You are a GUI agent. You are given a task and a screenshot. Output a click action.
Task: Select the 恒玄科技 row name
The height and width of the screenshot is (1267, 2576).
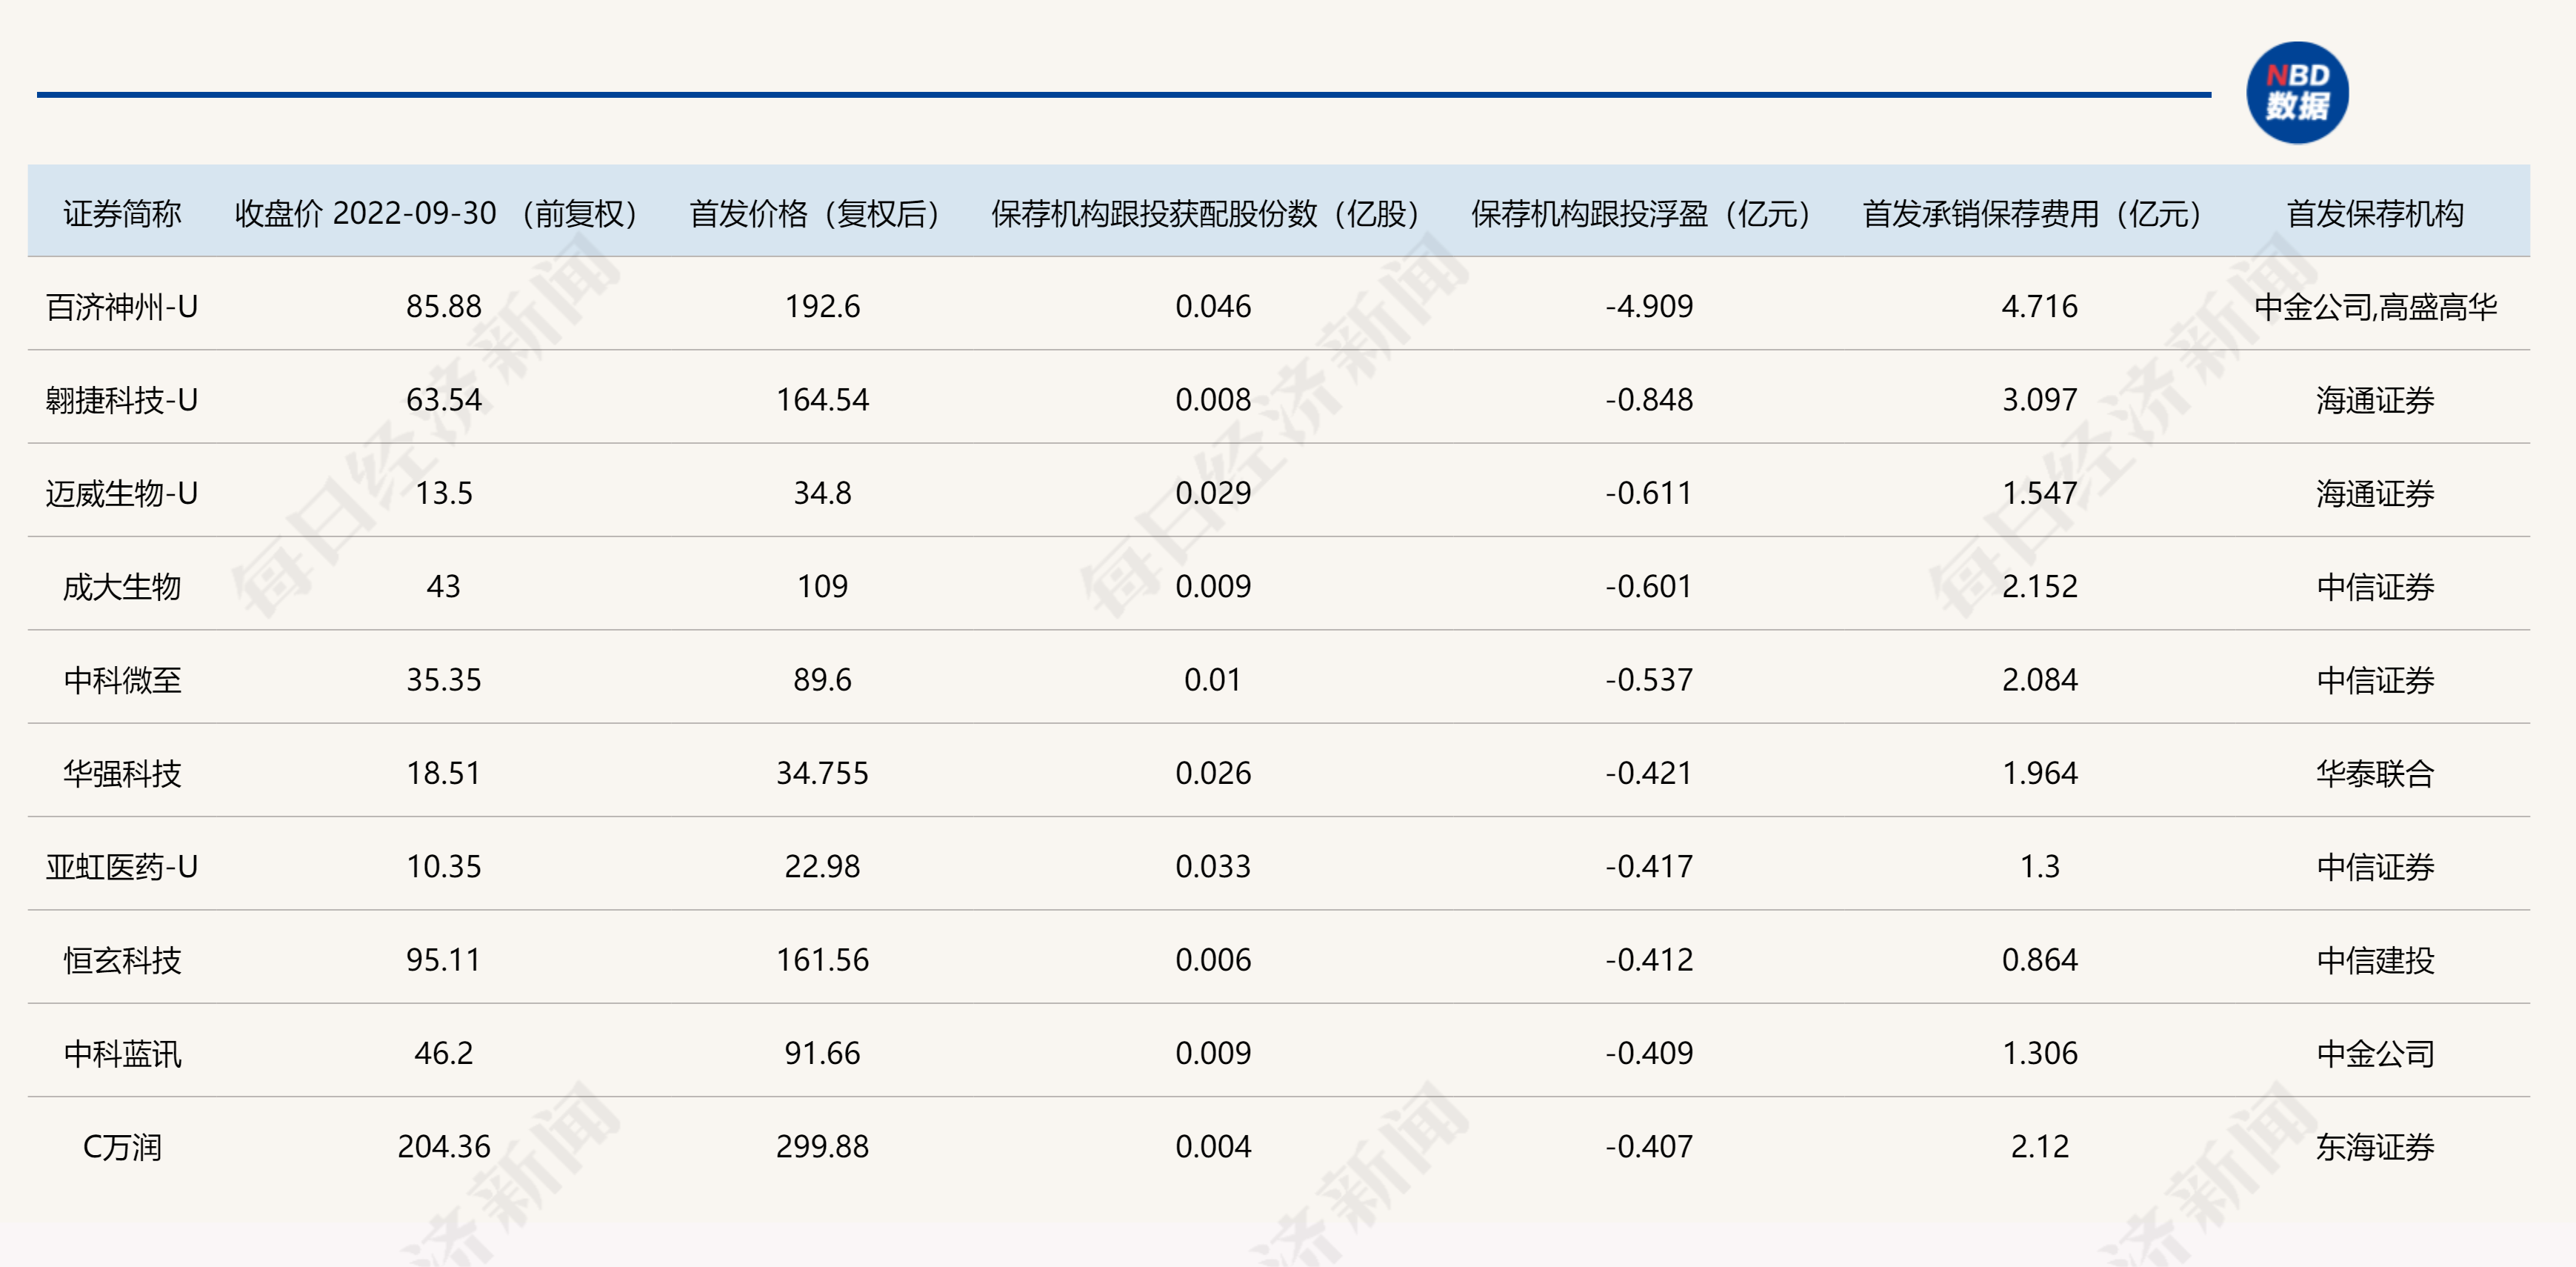[122, 960]
